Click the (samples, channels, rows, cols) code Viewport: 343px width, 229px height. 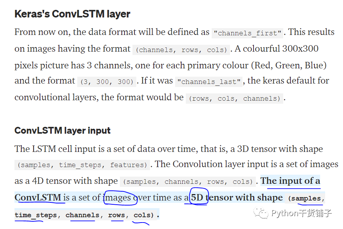point(188,182)
